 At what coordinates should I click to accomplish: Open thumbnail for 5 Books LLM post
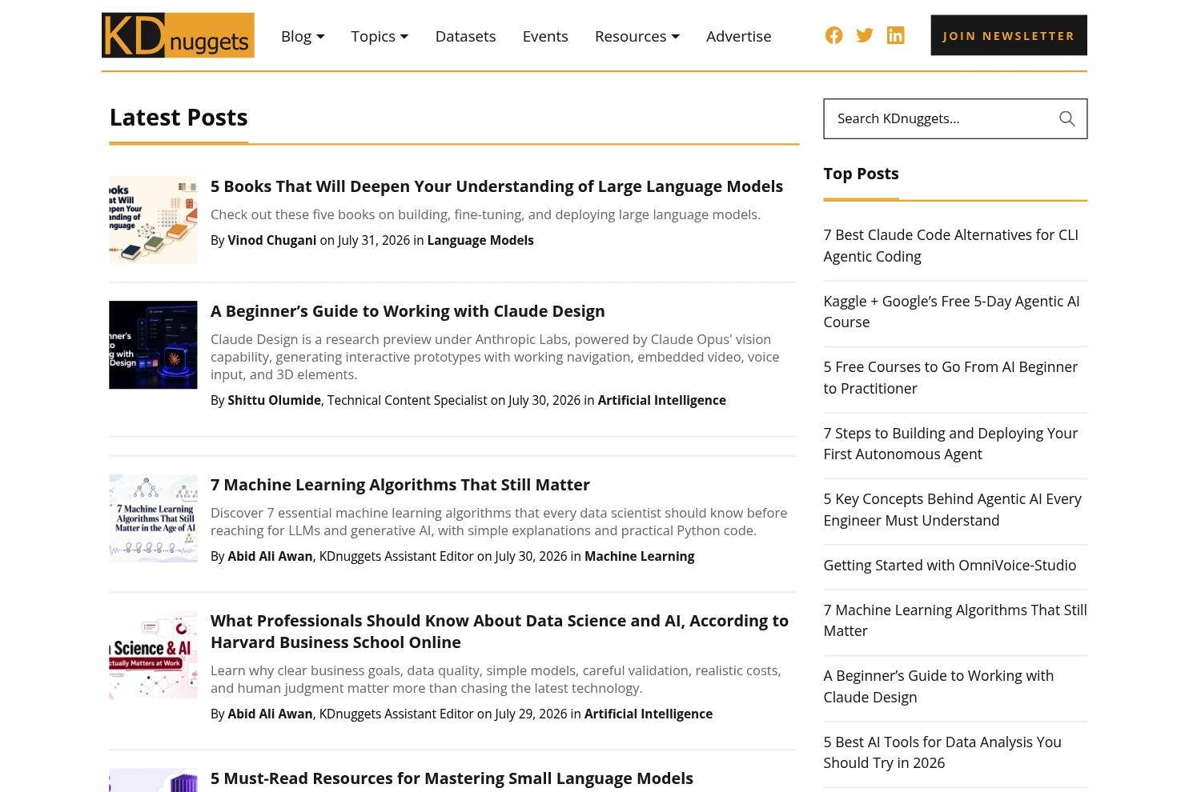[x=153, y=220]
